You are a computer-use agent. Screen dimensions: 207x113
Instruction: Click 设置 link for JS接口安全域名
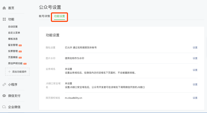tap(195, 85)
